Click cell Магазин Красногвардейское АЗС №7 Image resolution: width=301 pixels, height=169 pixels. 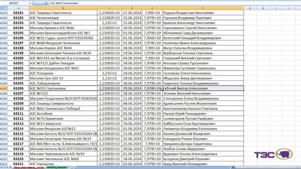[x=63, y=33]
